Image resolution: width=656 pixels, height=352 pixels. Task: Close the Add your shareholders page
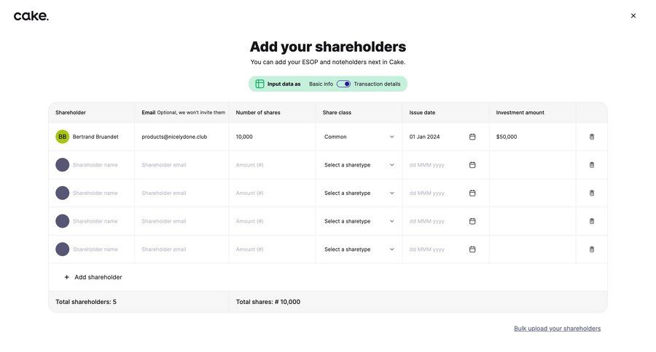click(633, 16)
